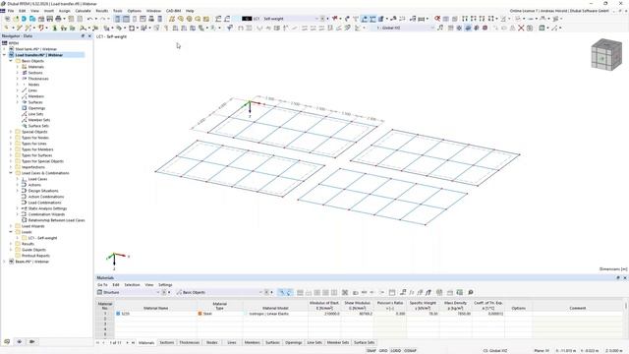Image resolution: width=629 pixels, height=354 pixels.
Task: Switch to the Member Sets table tab
Action: click(x=338, y=343)
